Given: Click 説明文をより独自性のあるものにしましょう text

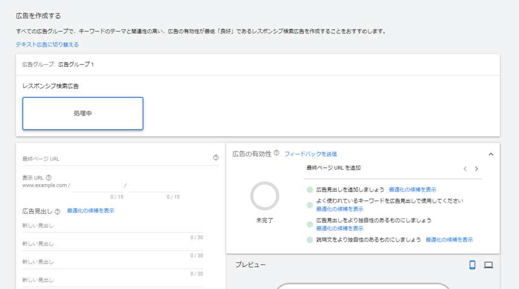Looking at the screenshot, I should 368,239.
